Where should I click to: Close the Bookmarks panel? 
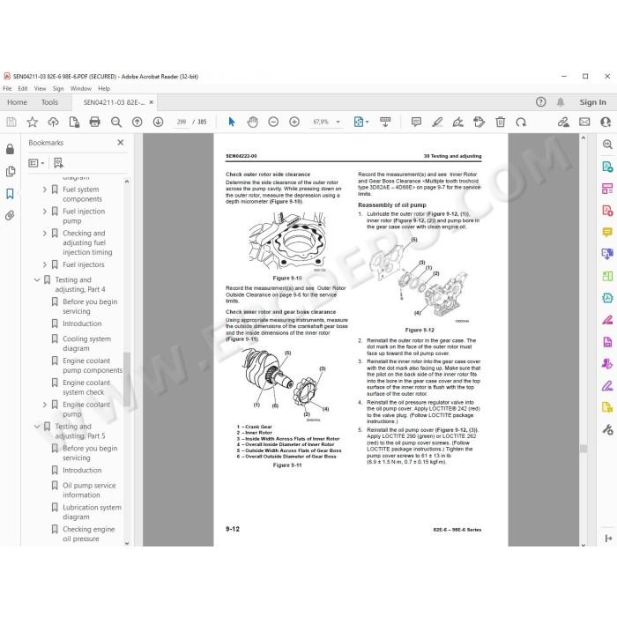[x=121, y=143]
